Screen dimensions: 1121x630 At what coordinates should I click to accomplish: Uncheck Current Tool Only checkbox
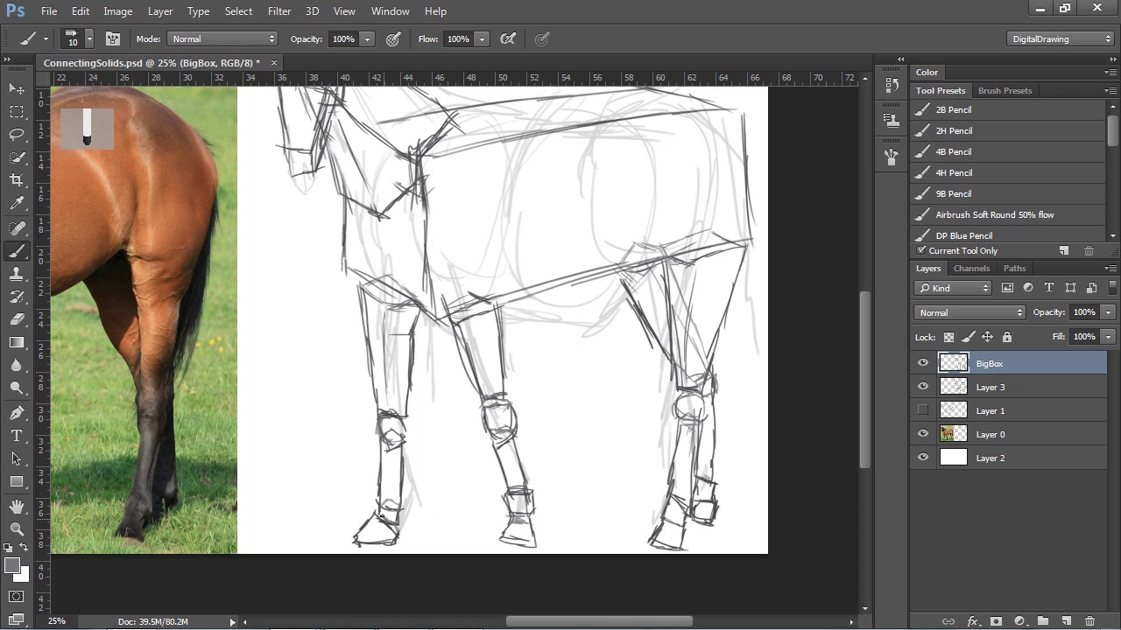coord(921,250)
